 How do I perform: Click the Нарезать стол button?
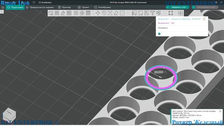click(x=179, y=7)
